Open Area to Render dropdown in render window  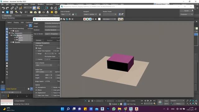(x=66, y=14)
